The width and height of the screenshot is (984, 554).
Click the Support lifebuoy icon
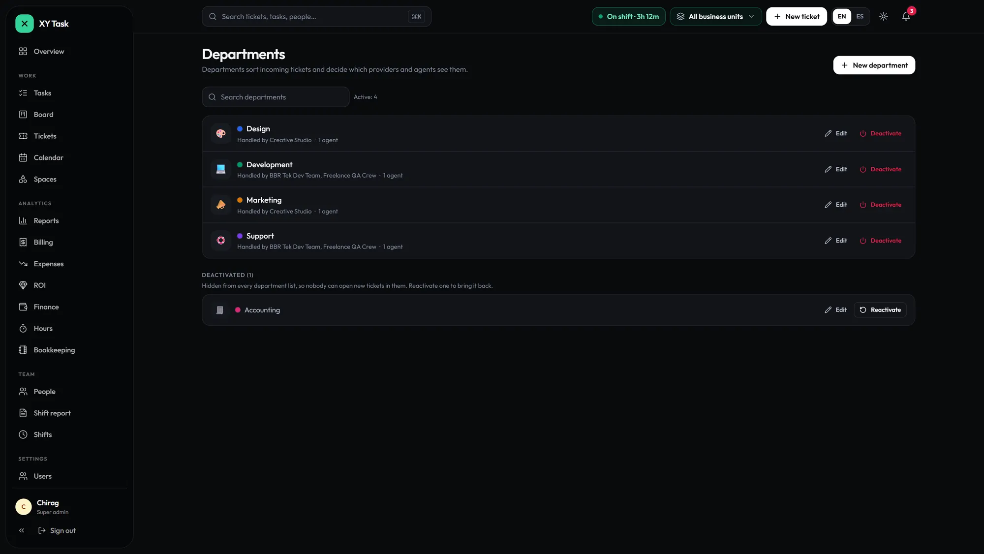click(x=221, y=241)
